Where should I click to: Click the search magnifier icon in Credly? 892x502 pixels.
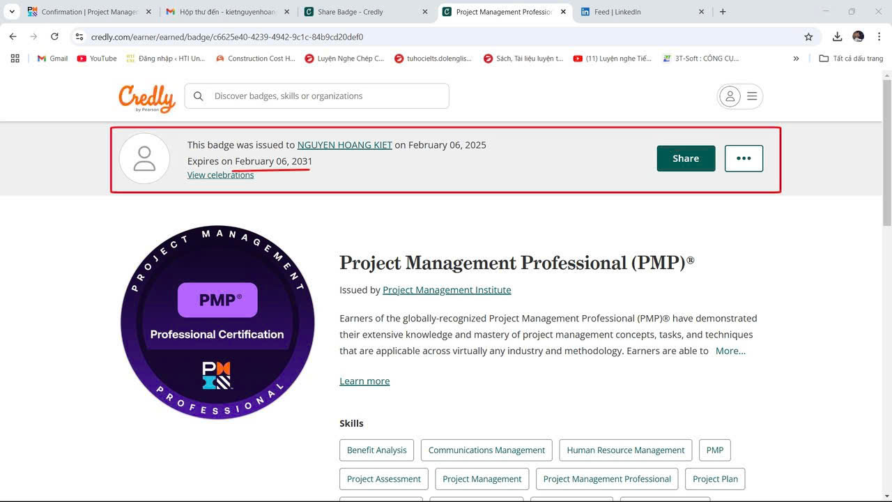coord(199,96)
